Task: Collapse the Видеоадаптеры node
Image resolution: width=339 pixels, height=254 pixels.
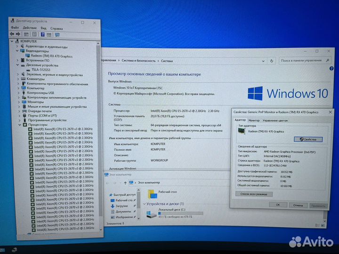Action: point(17,51)
